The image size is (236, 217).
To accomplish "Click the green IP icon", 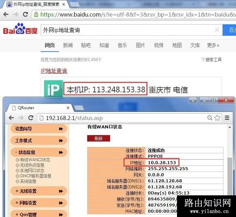I will [53, 89].
